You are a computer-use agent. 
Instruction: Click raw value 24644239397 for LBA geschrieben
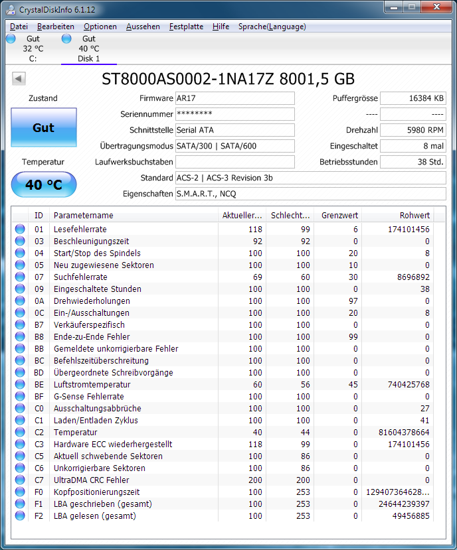pyautogui.click(x=404, y=504)
